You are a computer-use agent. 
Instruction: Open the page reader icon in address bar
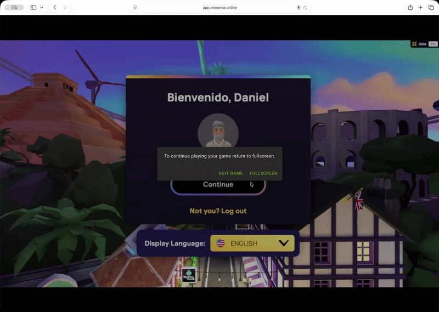coord(135,8)
